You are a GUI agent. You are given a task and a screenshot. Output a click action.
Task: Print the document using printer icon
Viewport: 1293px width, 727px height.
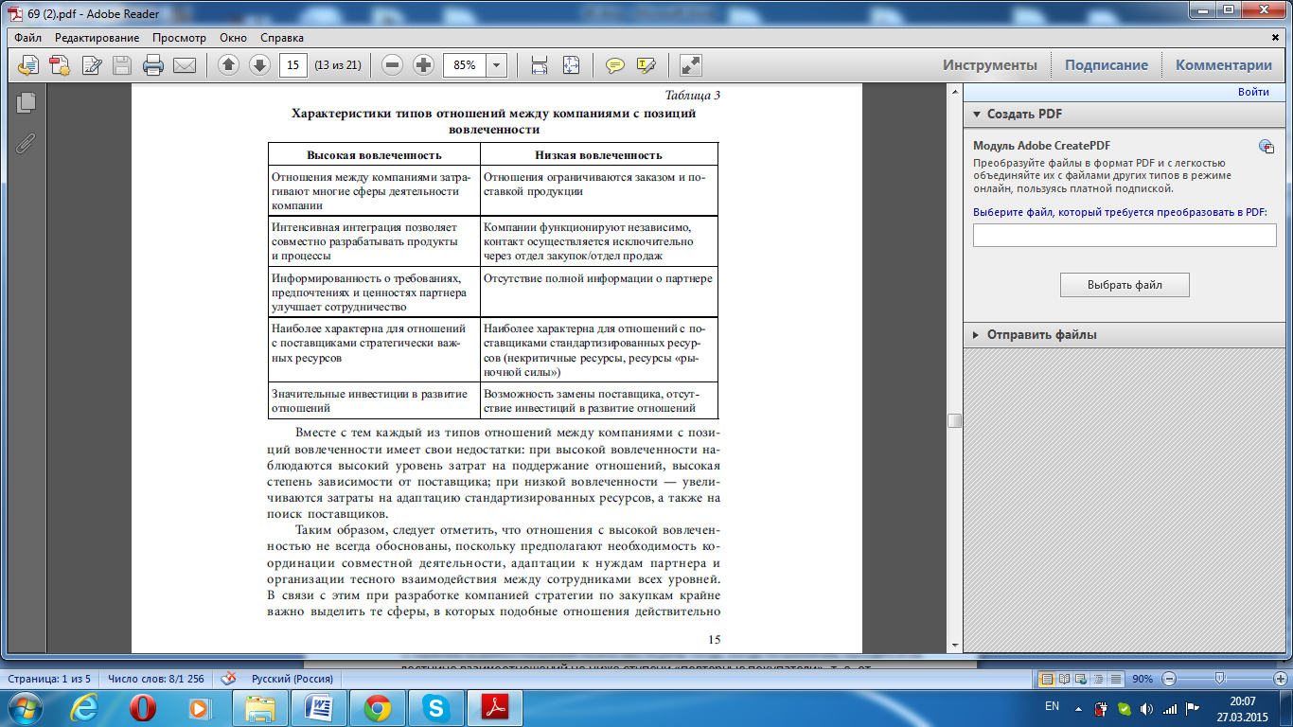153,65
